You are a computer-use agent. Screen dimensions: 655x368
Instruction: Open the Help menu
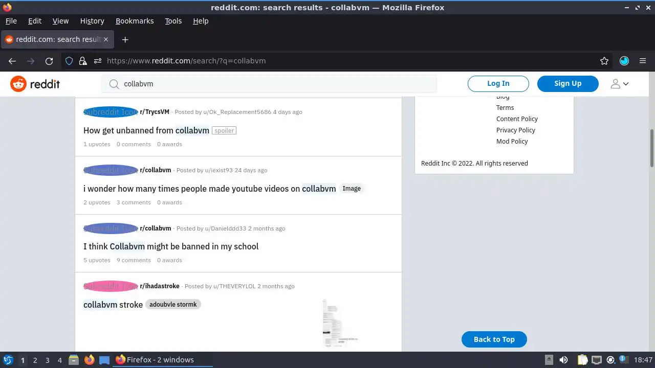(x=201, y=21)
